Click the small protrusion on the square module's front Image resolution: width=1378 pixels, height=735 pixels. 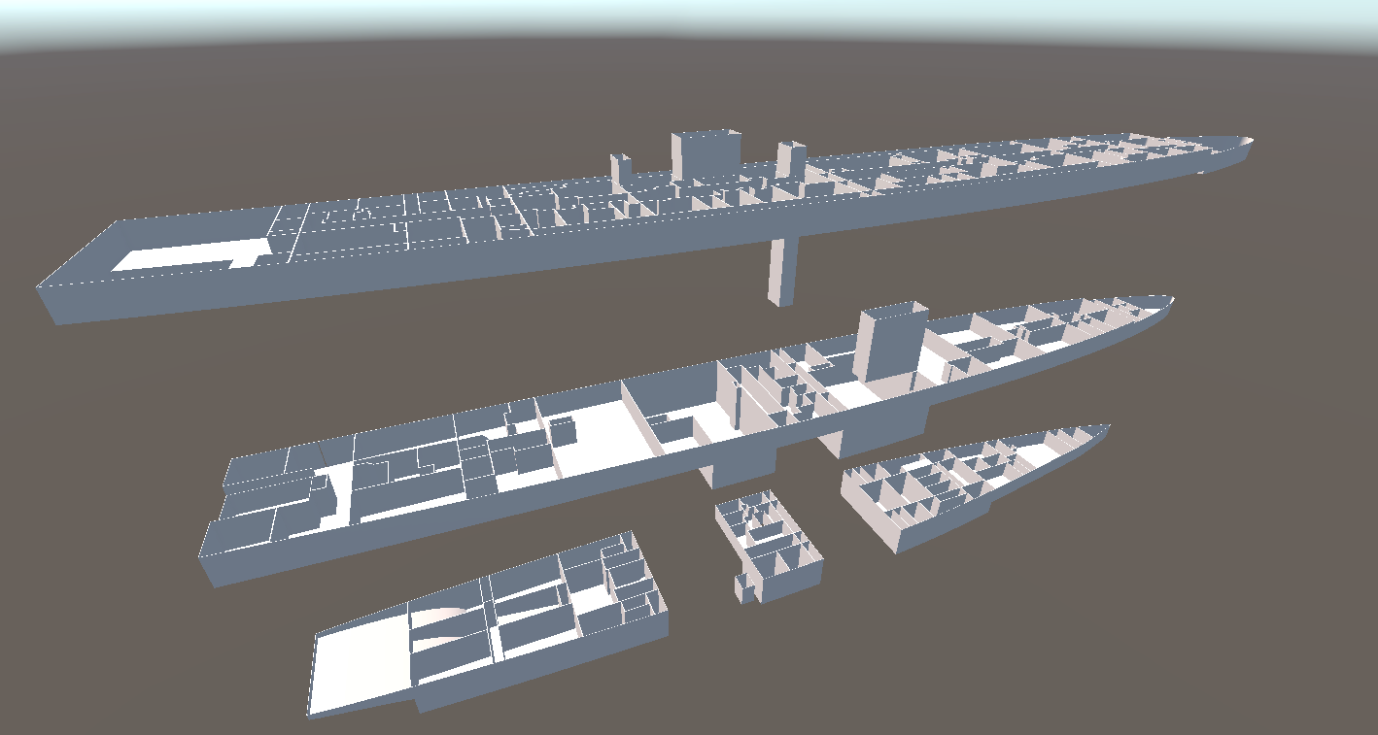coord(744,587)
